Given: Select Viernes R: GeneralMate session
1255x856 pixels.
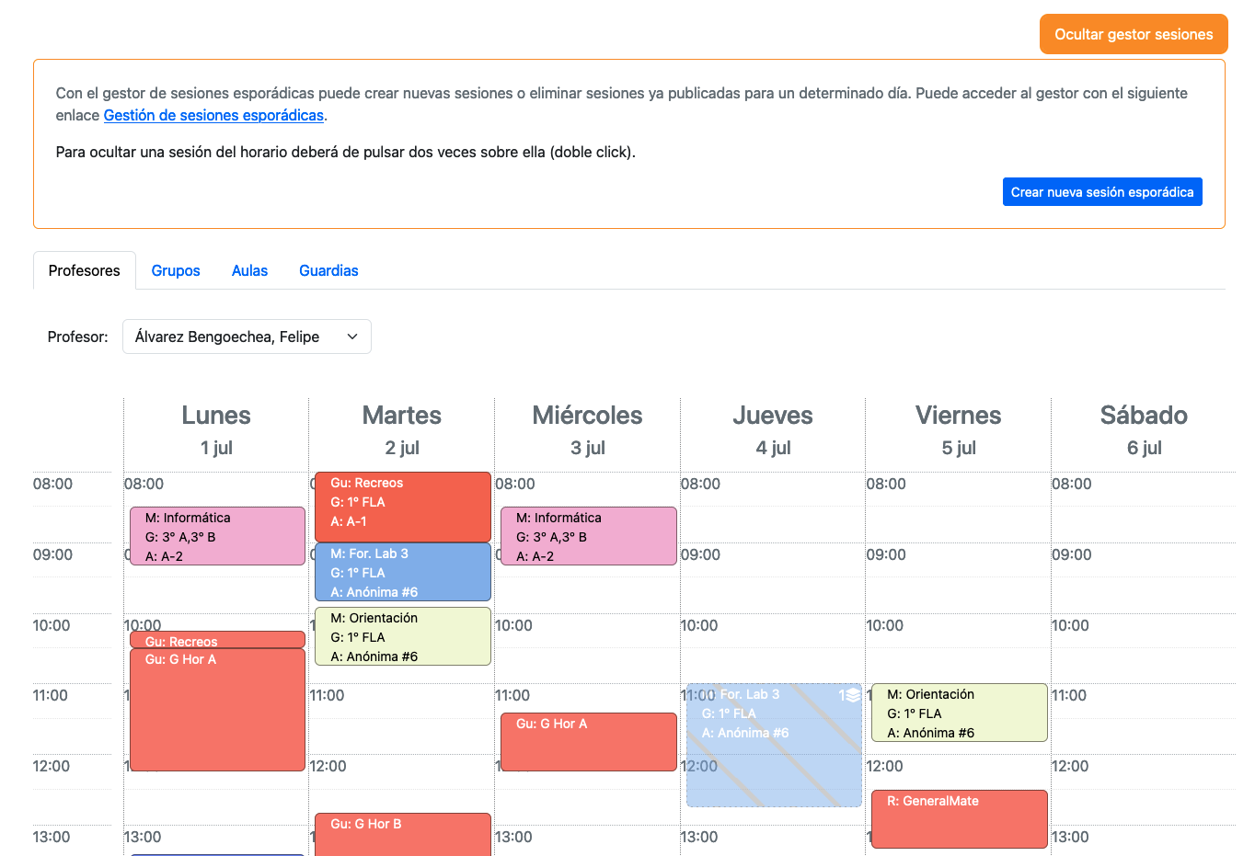Looking at the screenshot, I should click(960, 819).
